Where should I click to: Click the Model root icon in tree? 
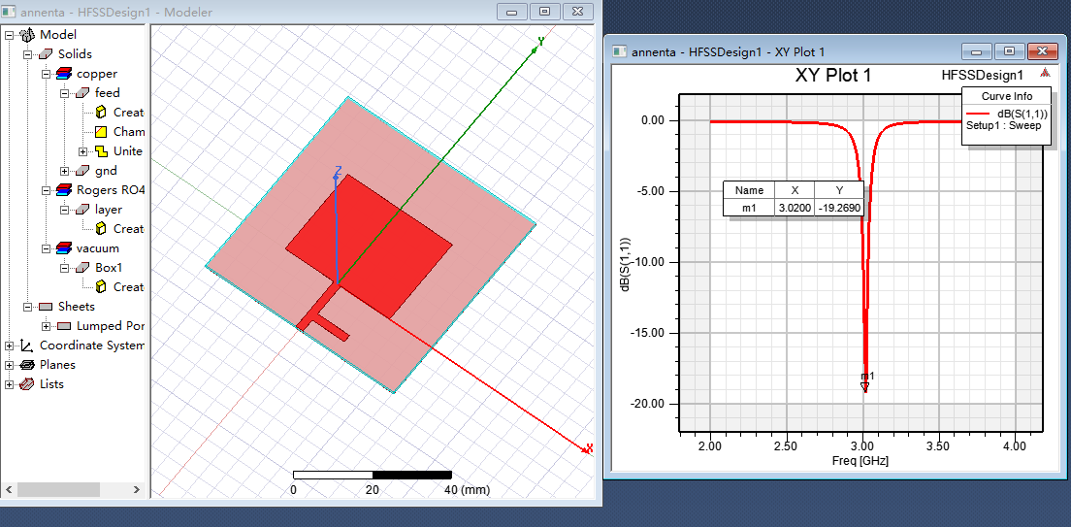point(27,35)
